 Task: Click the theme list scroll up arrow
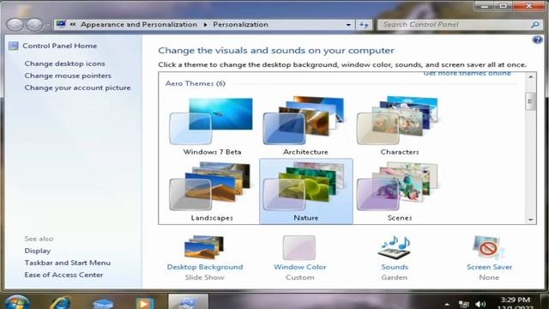click(x=531, y=77)
